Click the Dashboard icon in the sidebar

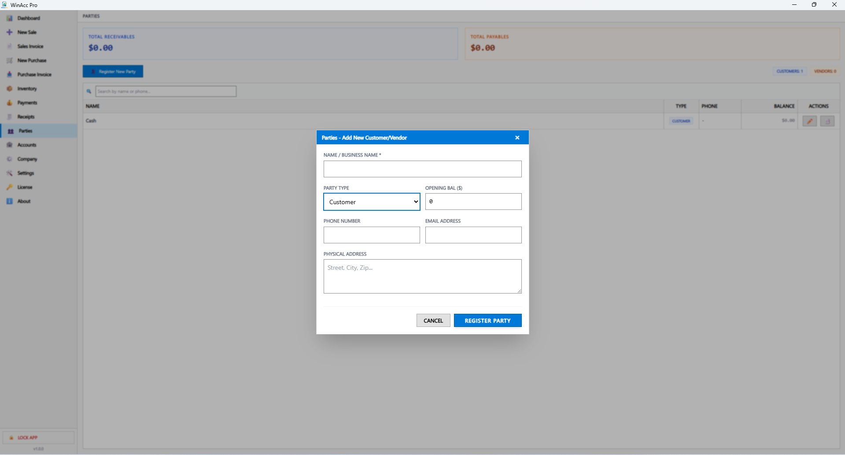click(x=10, y=18)
